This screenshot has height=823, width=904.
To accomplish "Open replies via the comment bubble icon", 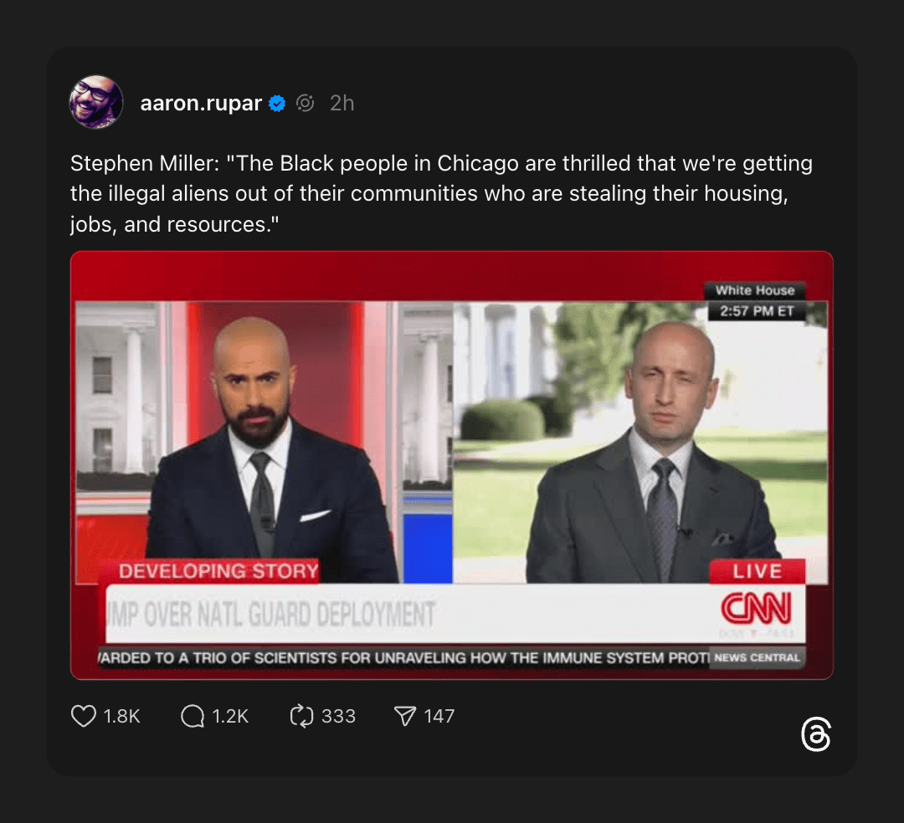I will 192,716.
